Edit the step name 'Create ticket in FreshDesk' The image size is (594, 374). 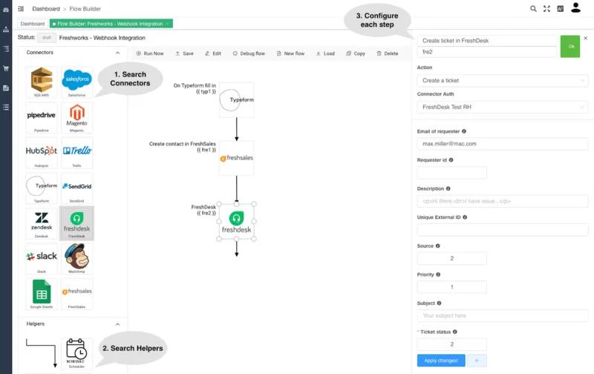tap(487, 41)
